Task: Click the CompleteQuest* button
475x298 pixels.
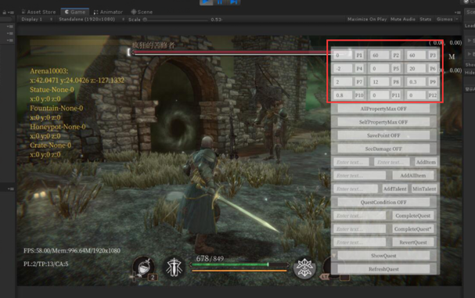Action: pos(413,229)
